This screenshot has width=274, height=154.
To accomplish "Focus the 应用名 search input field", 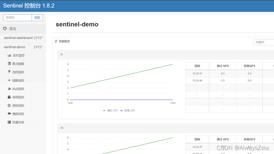I will click(x=17, y=18).
